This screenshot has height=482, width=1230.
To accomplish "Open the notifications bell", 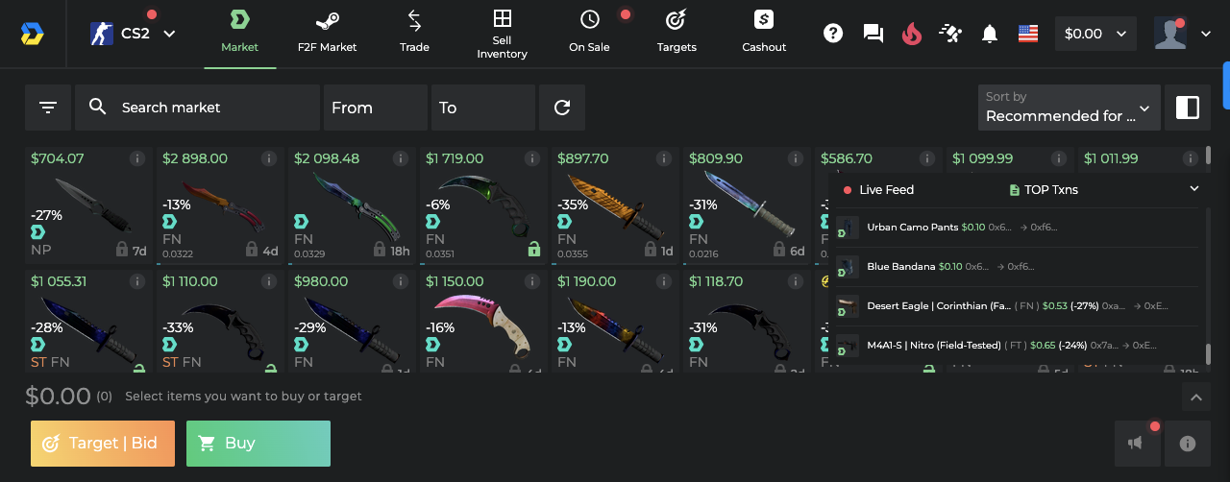I will point(990,34).
